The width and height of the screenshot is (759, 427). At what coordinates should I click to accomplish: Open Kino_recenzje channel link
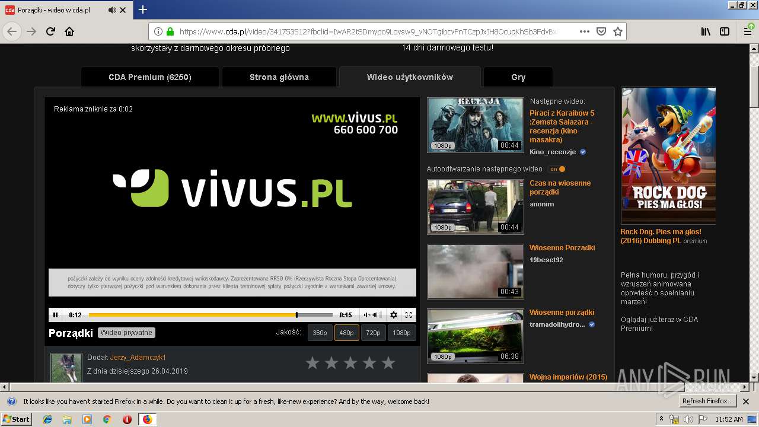pos(553,152)
